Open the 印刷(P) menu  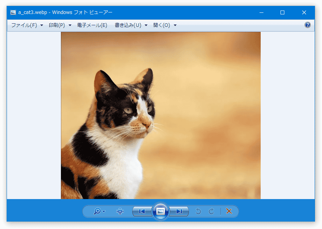coord(57,25)
